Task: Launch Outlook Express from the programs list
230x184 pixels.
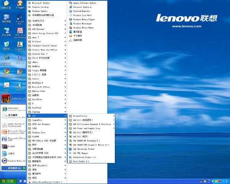Action: tap(79, 11)
